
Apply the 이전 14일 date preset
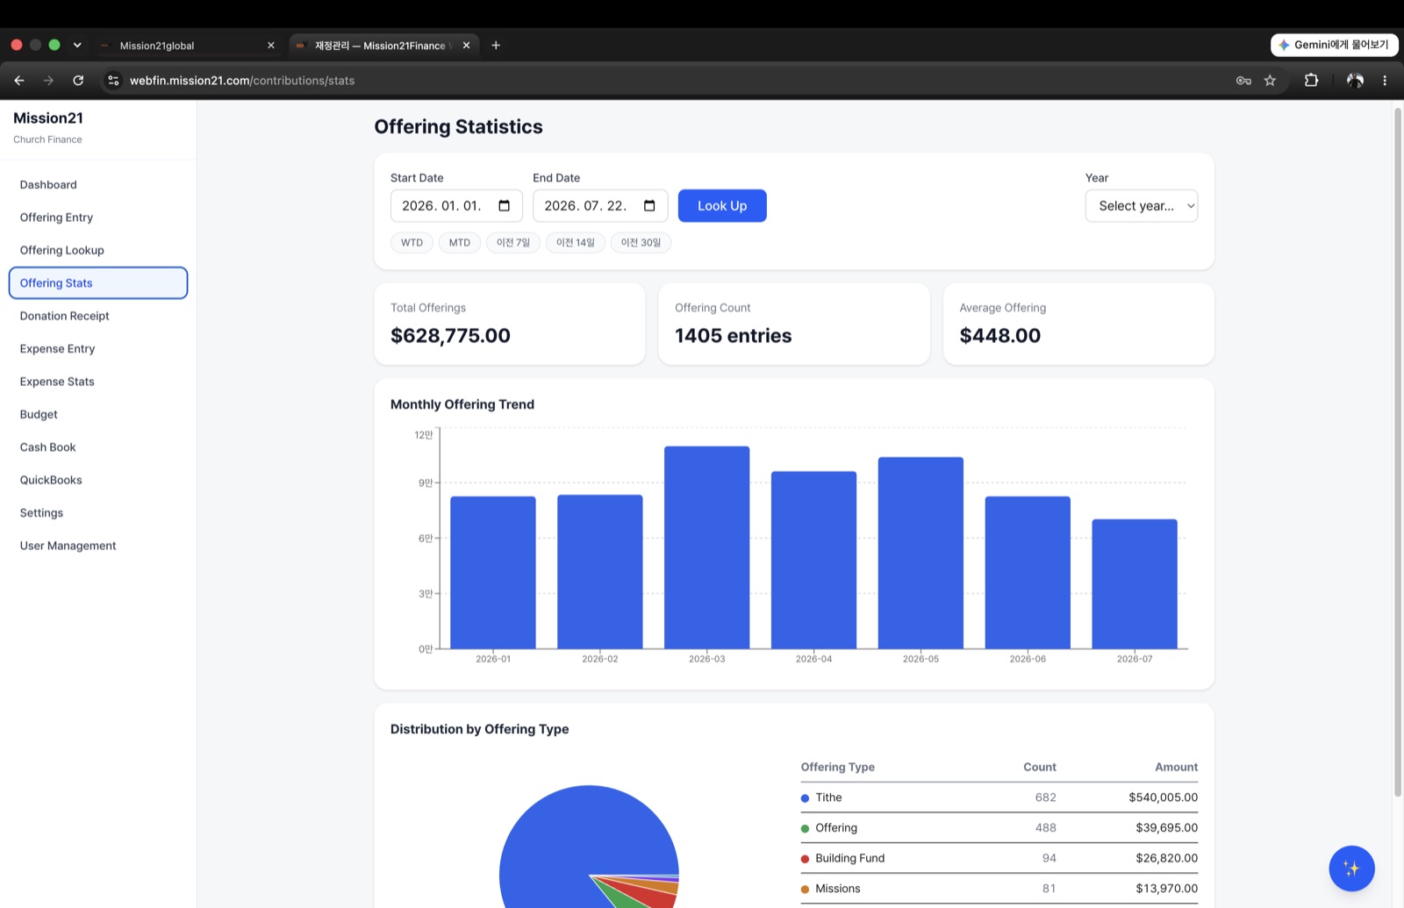tap(576, 243)
